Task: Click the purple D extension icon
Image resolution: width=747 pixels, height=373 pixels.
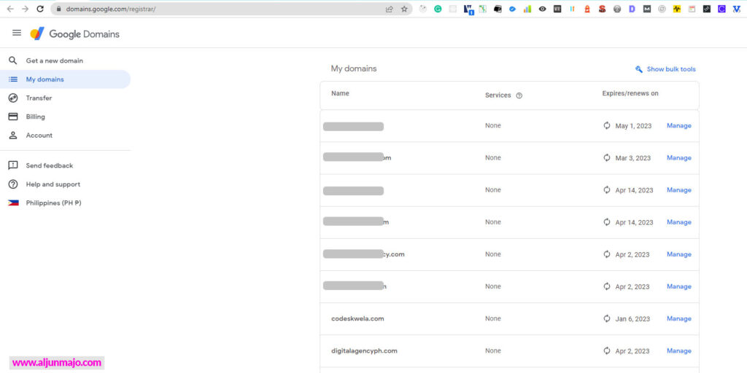Action: [x=632, y=9]
